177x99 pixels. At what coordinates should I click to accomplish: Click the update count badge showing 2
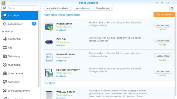pos(34,24)
